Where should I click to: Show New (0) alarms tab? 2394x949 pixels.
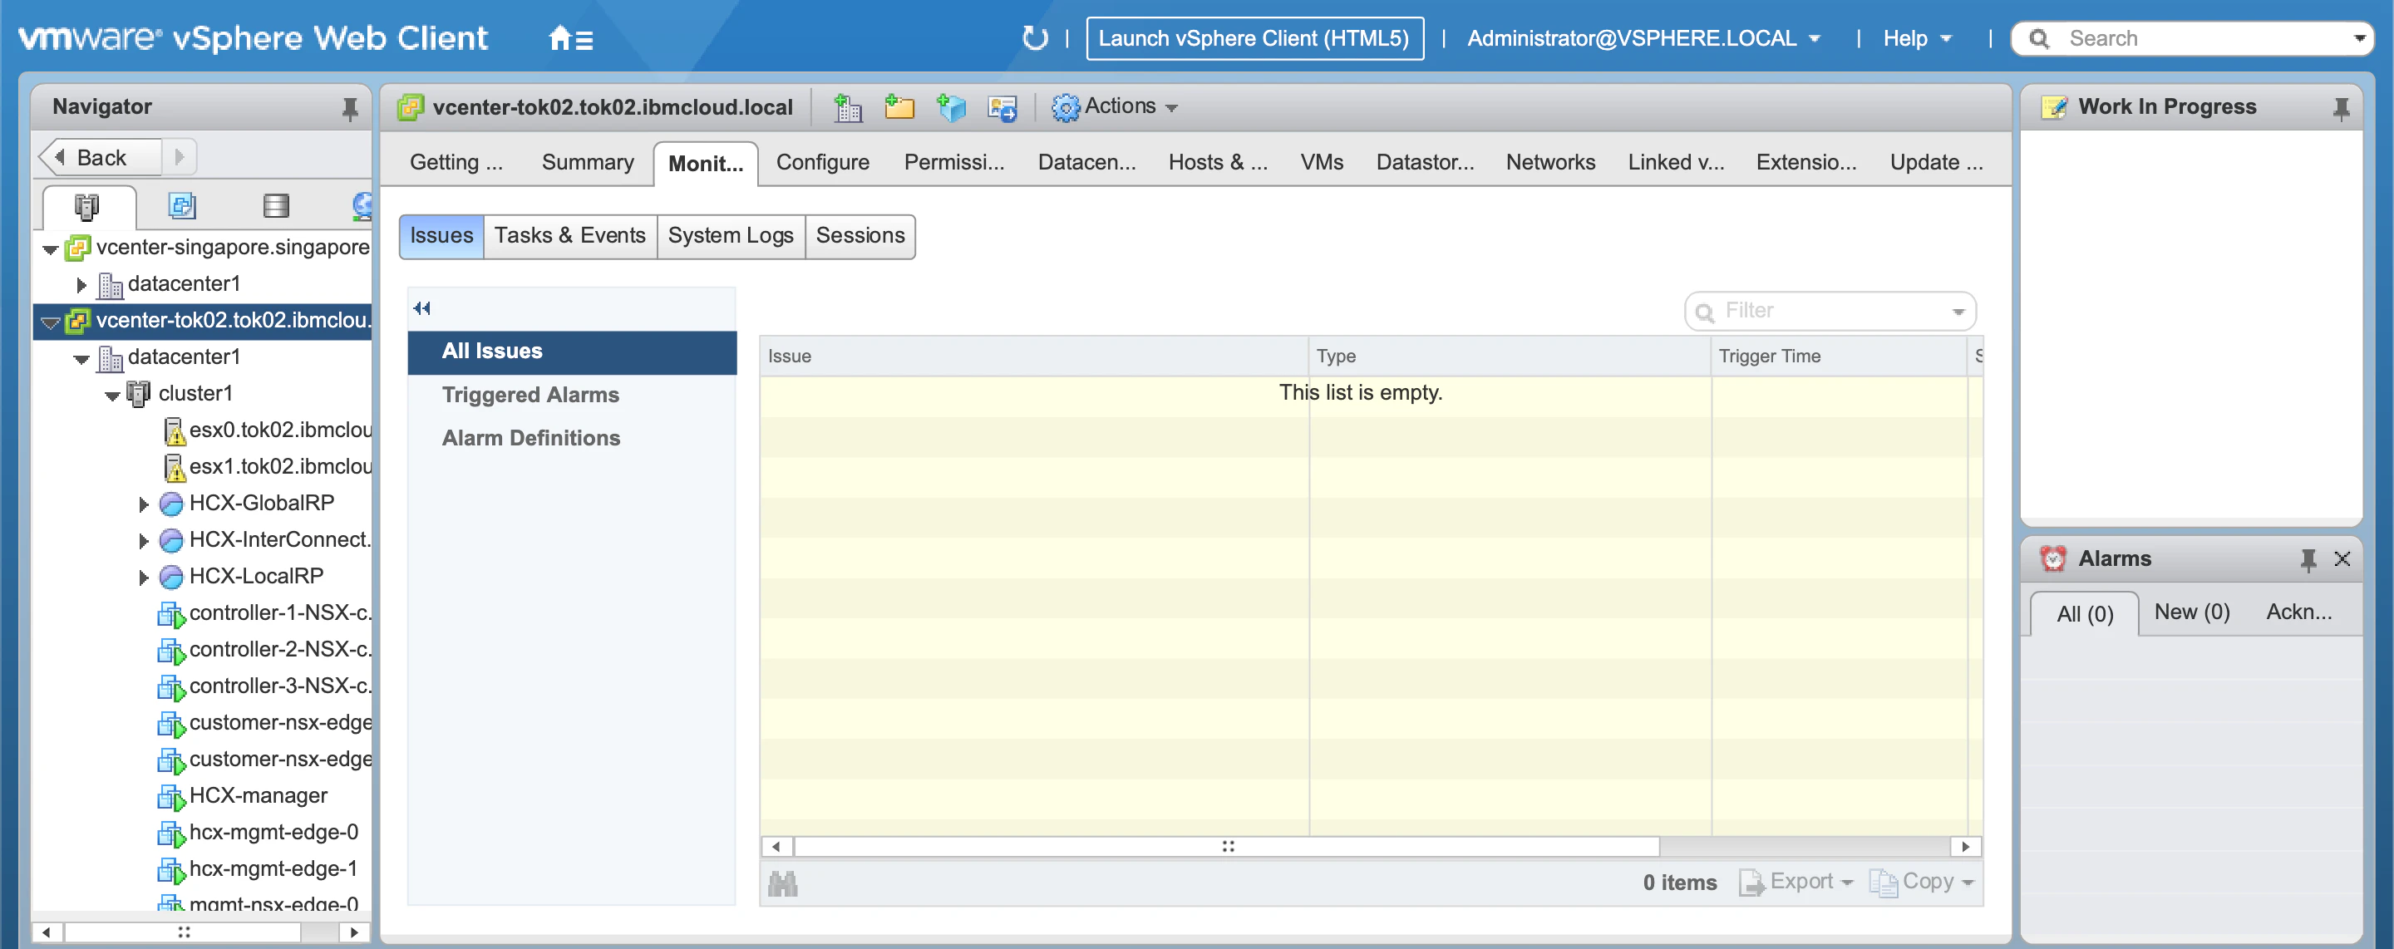(x=2191, y=612)
